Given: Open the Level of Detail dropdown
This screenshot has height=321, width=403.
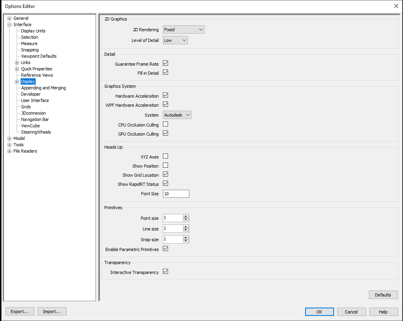Looking at the screenshot, I should (175, 40).
